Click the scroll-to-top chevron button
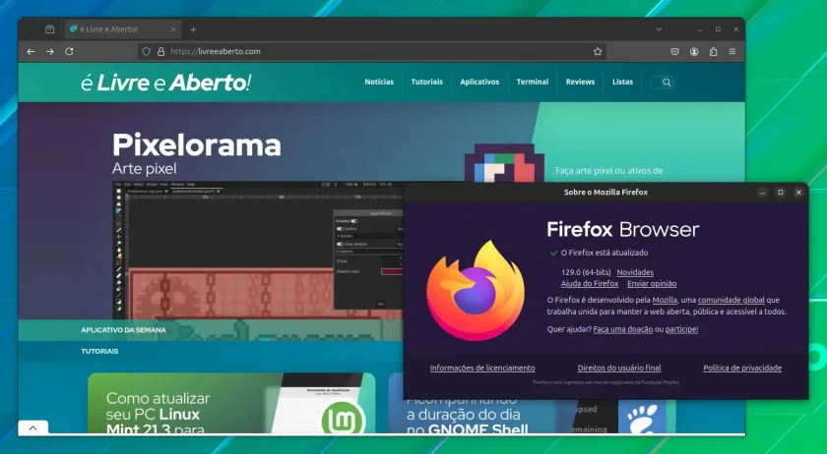The image size is (827, 454). click(32, 427)
